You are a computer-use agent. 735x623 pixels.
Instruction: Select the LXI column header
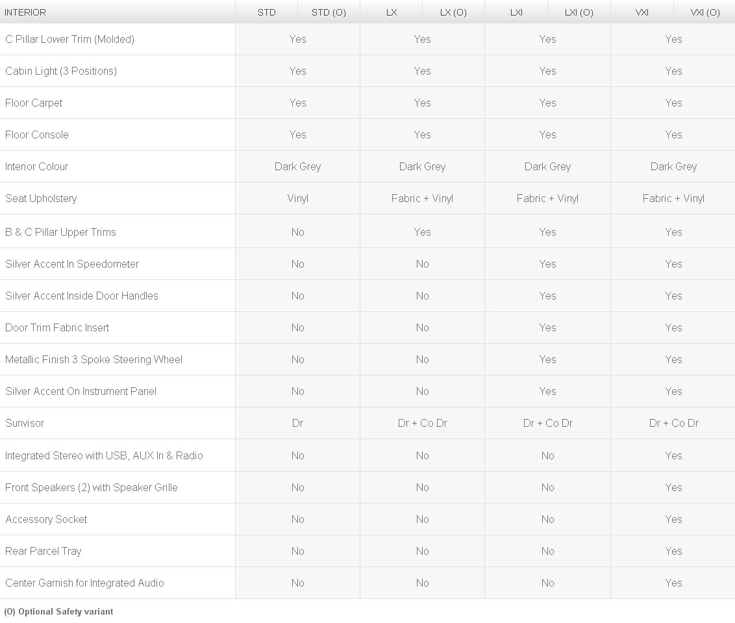pyautogui.click(x=516, y=12)
